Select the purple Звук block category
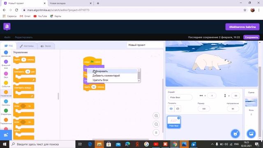This screenshot has width=263, height=148. (6, 75)
